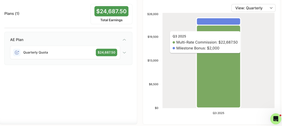Click the $6,500 y-axis label
Screen dimensions: 282x126
click(154, 84)
